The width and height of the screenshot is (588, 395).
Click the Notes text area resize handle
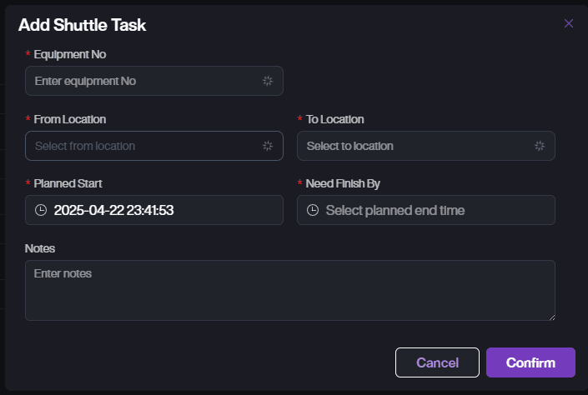tap(551, 317)
